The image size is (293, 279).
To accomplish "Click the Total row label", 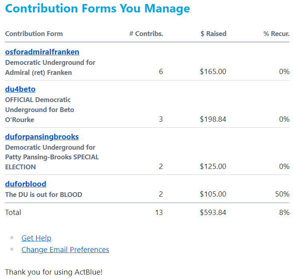I will pos(13,213).
